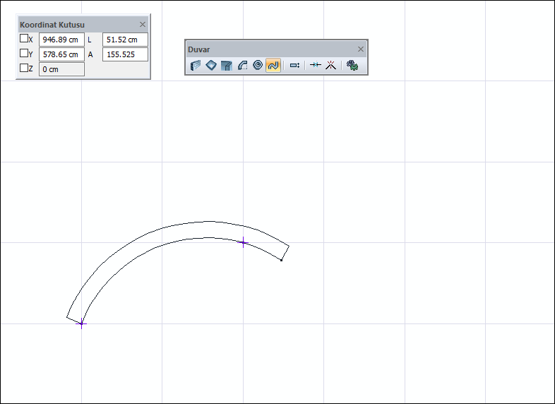The height and width of the screenshot is (404, 555).
Task: Close the Duvar toolbar
Action: (x=361, y=49)
